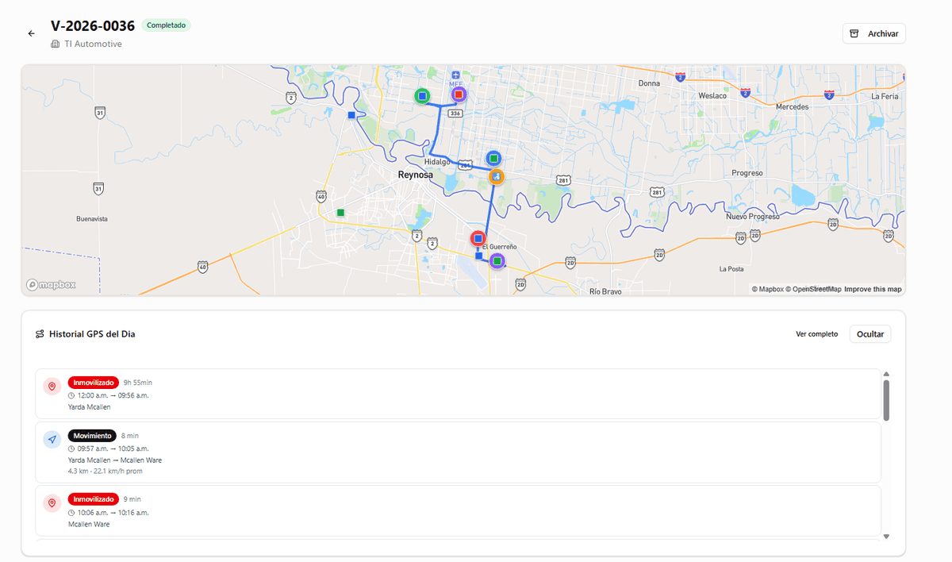Click the down arrow on the history scrollbar
Viewport: 952px width, 562px height.
click(888, 537)
